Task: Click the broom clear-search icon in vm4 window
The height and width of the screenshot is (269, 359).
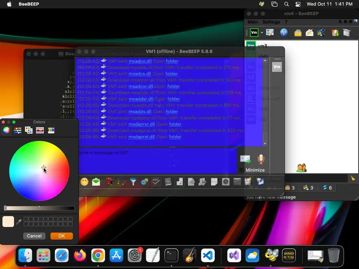Action: tap(353, 178)
